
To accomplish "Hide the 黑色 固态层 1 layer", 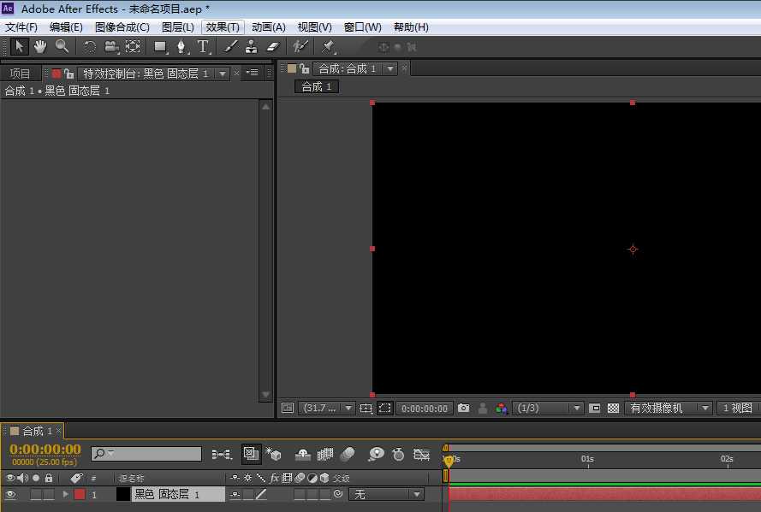I will [10, 494].
